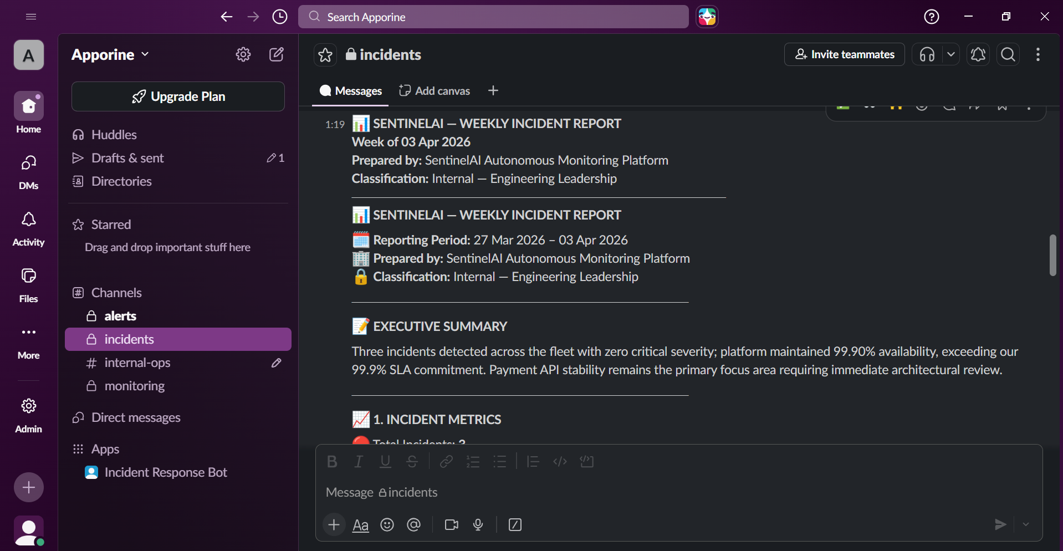Search within the incidents channel

click(x=1008, y=54)
